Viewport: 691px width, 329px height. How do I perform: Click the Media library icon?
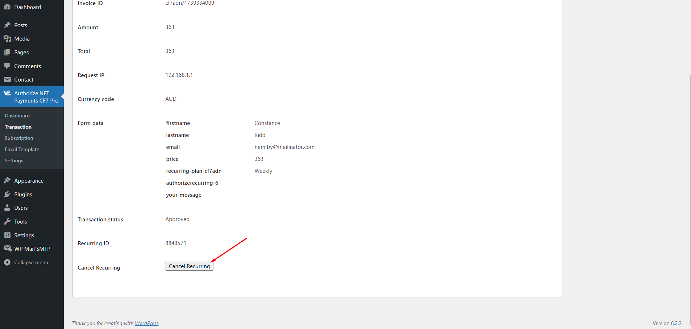(x=7, y=39)
